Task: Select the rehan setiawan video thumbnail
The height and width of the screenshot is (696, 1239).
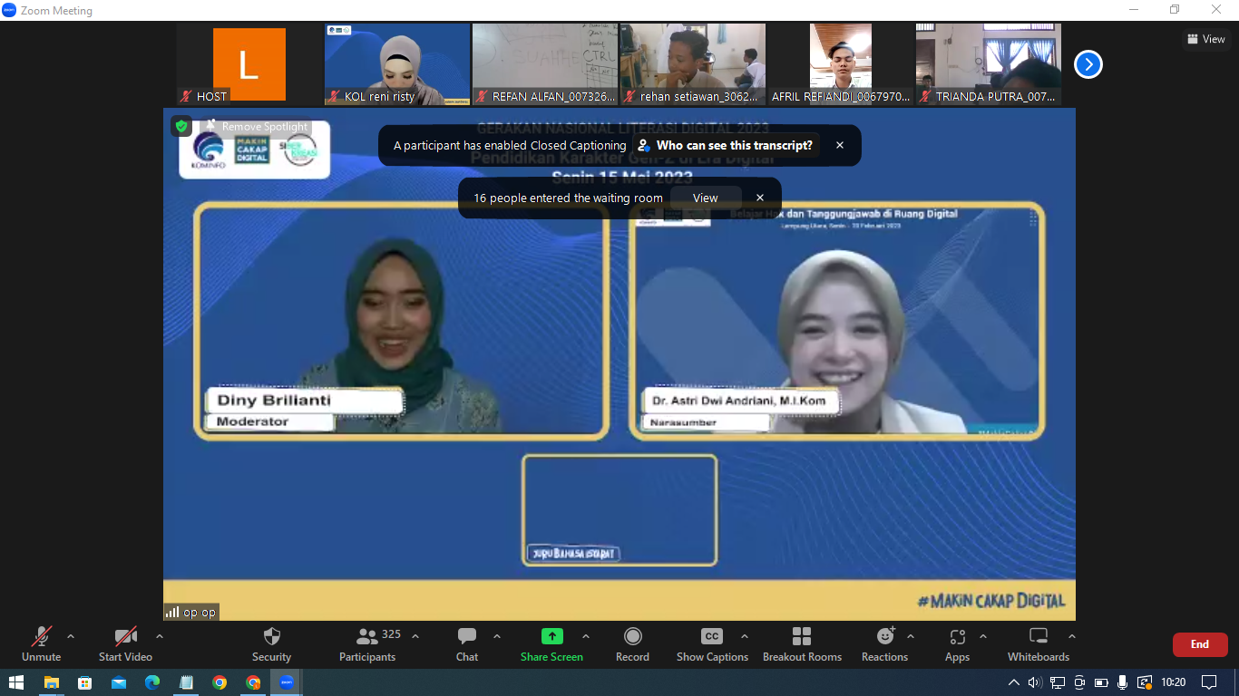Action: [x=693, y=64]
